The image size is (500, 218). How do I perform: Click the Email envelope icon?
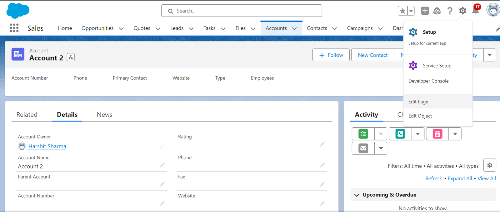363,148
